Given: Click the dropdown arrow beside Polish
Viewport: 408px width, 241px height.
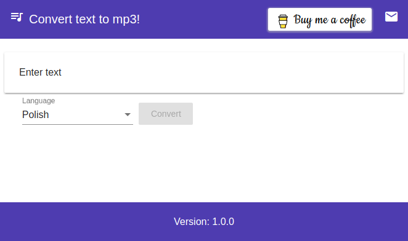Looking at the screenshot, I should (x=128, y=114).
